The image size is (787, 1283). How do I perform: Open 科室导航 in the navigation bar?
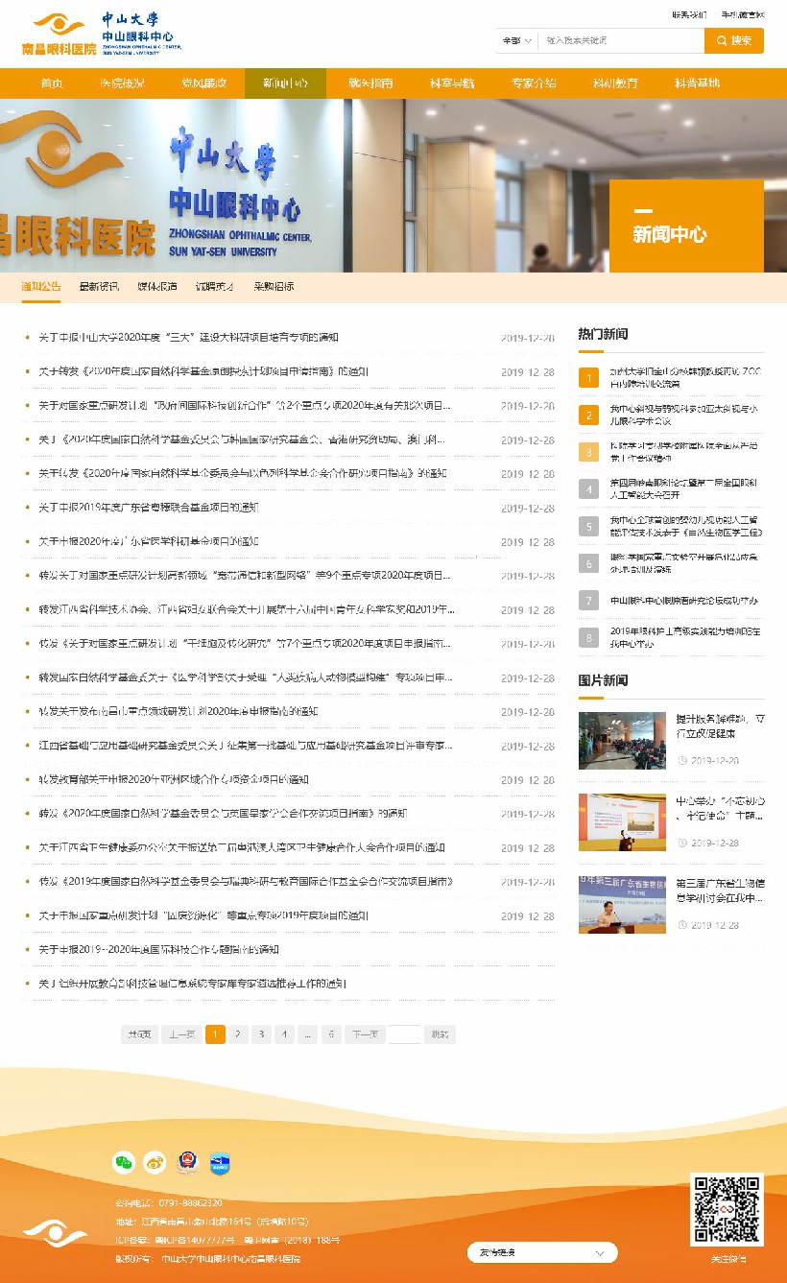[x=451, y=83]
